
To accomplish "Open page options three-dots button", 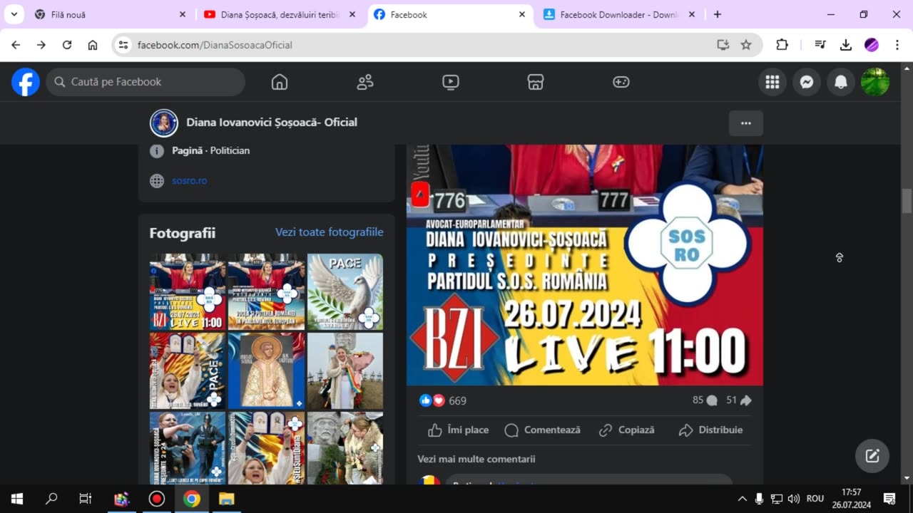I will coord(746,123).
